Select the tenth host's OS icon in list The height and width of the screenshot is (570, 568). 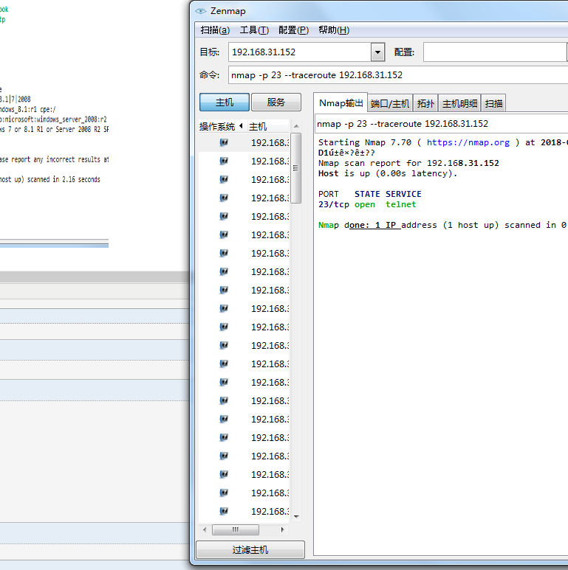[224, 308]
